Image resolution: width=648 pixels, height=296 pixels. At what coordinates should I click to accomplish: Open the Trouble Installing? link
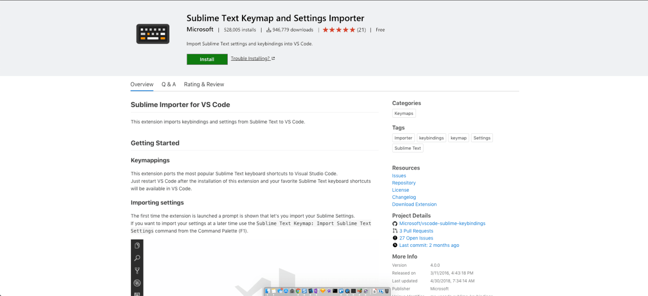(250, 58)
